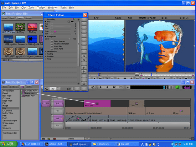Enable the Show Alpha option
The height and width of the screenshot is (147, 196).
(x=52, y=49)
